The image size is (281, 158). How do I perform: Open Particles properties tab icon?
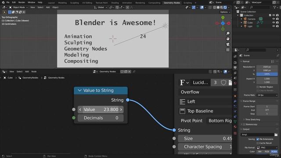click(235, 106)
